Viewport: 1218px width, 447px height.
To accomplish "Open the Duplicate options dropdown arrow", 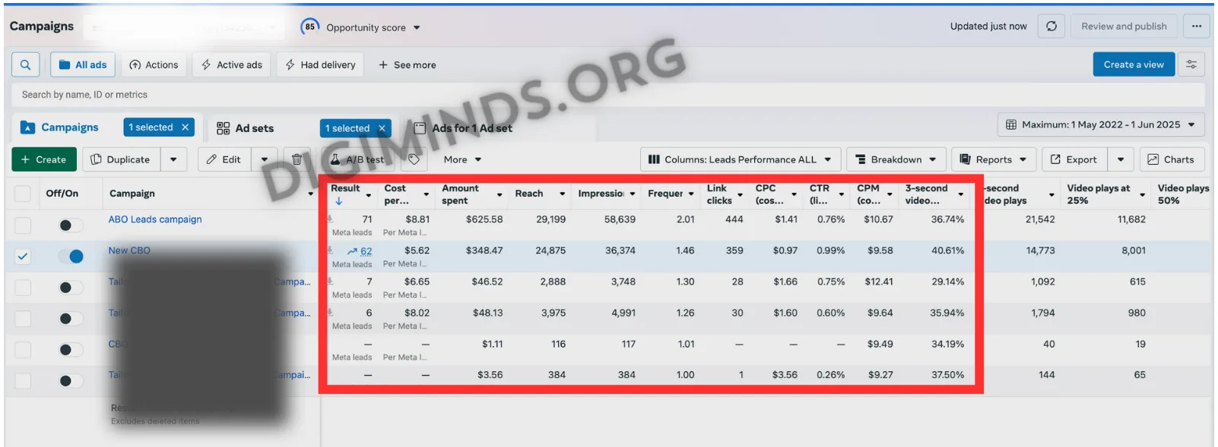I will (x=173, y=159).
